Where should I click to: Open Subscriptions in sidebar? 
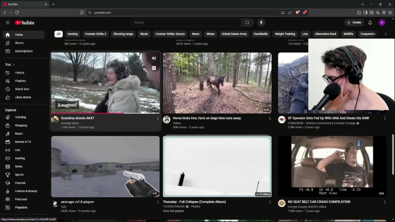[23, 51]
